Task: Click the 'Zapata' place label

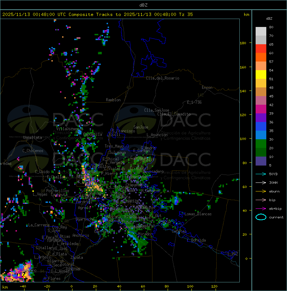Action: [x=77, y=257]
